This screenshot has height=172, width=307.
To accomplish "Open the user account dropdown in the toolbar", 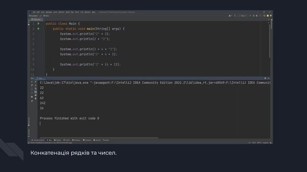I will [230, 16].
